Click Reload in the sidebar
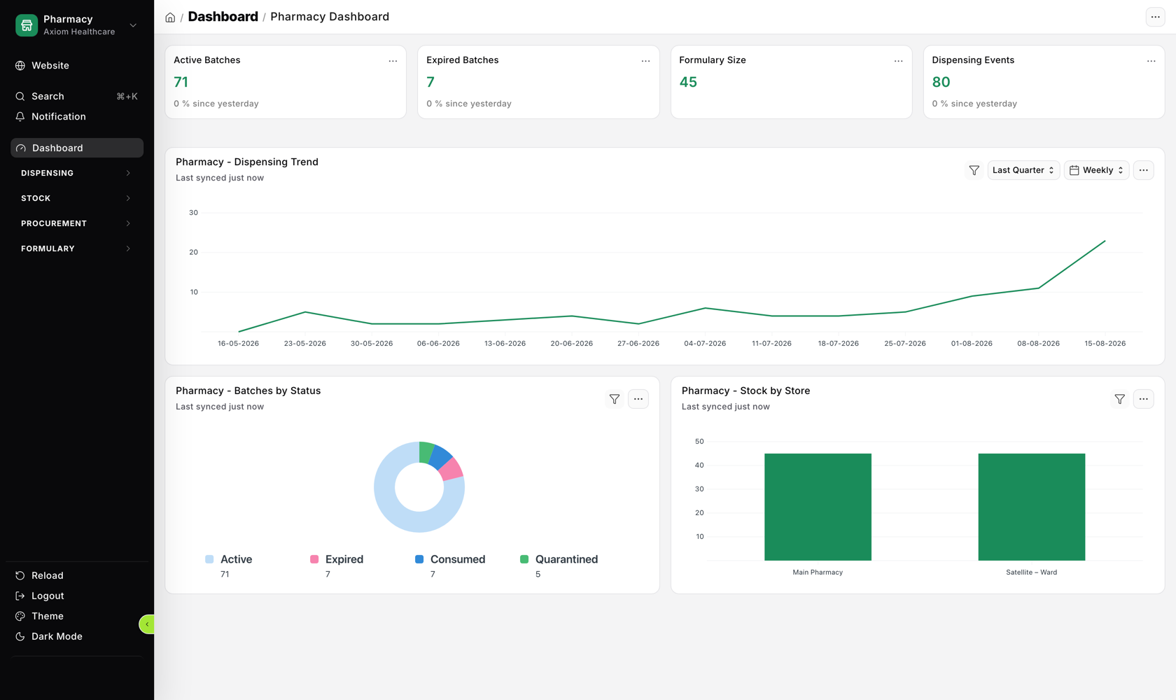Viewport: 1176px width, 700px height. [77, 575]
